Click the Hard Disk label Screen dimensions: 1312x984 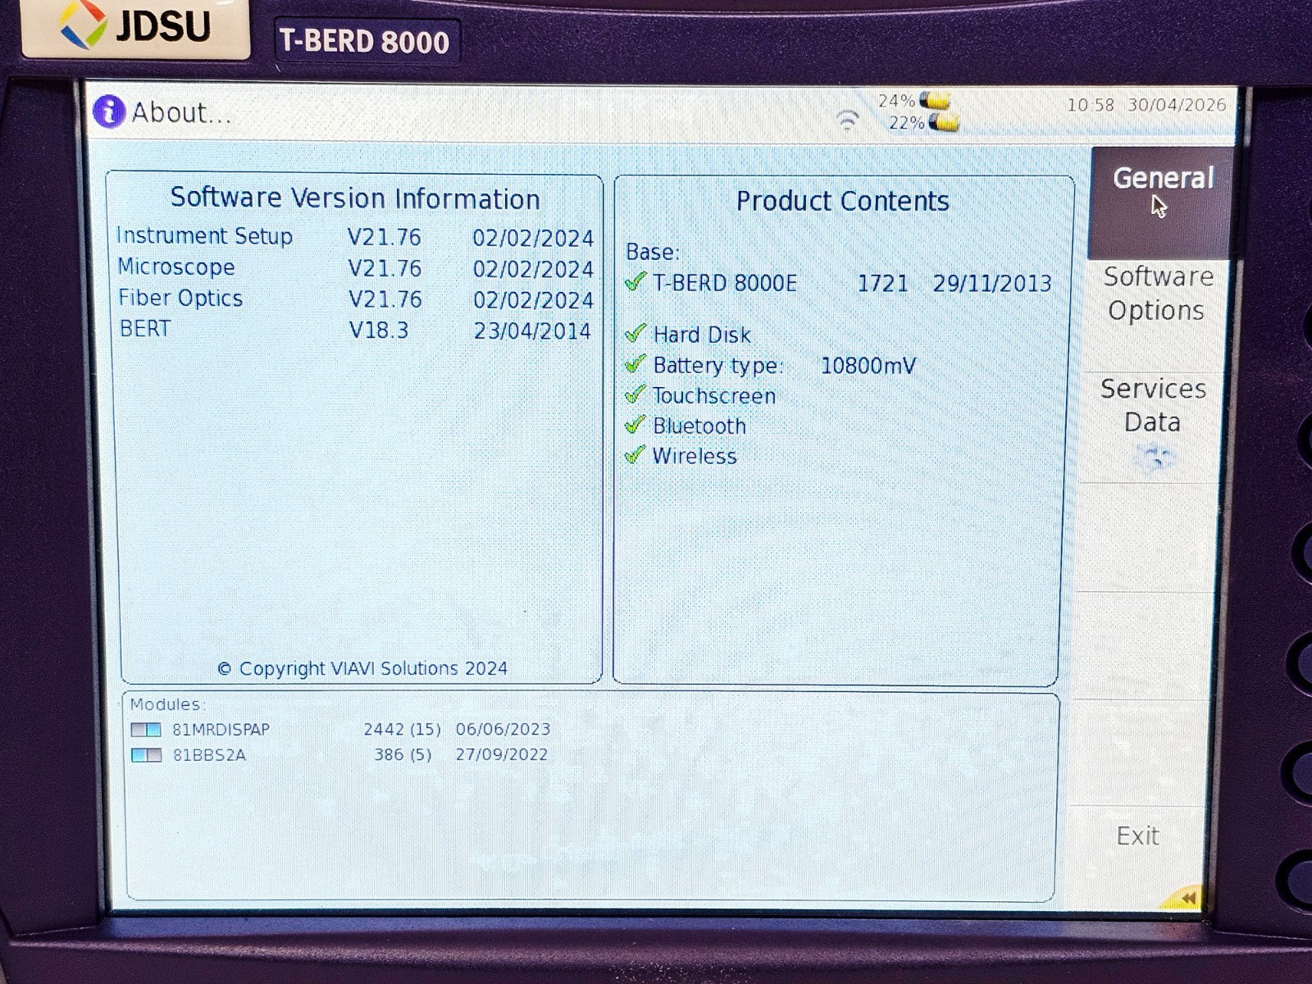point(702,335)
